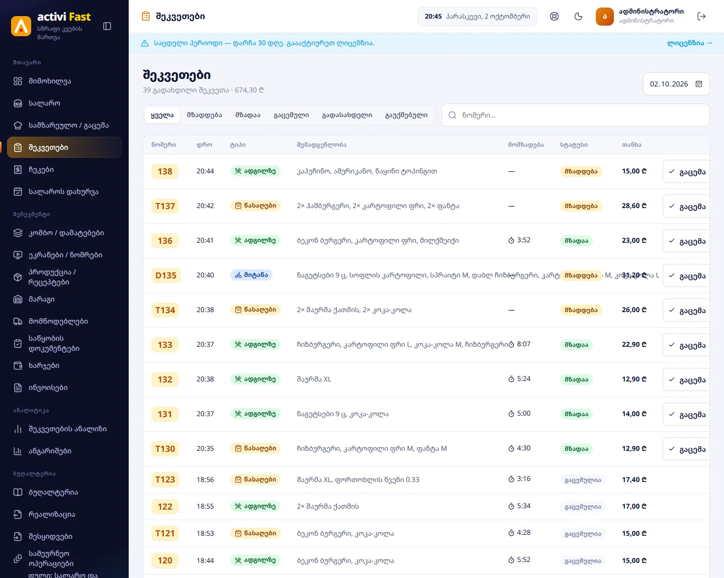Collapse the sidebar with the panel icon
Screen dimensions: 724x578
click(x=107, y=26)
